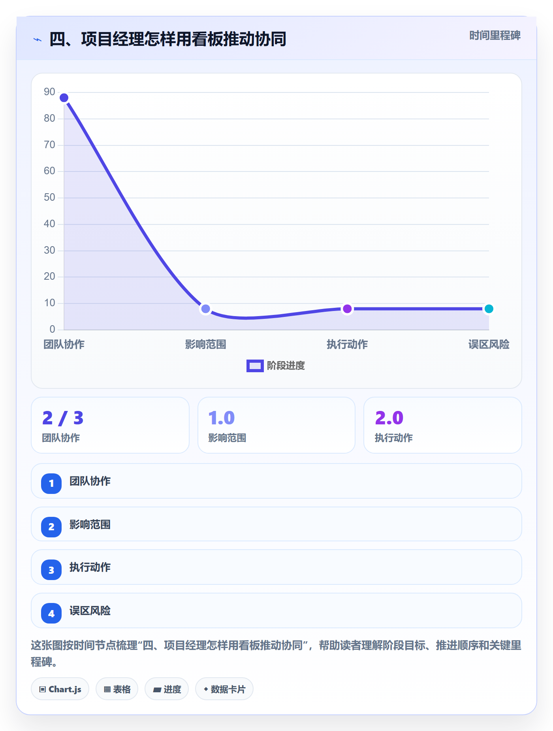553x731 pixels.
Task: Click the number 3 badge beside 执行动作
Action: coord(51,570)
